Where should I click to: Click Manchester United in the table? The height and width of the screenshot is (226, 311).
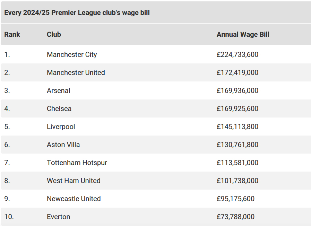(76, 72)
